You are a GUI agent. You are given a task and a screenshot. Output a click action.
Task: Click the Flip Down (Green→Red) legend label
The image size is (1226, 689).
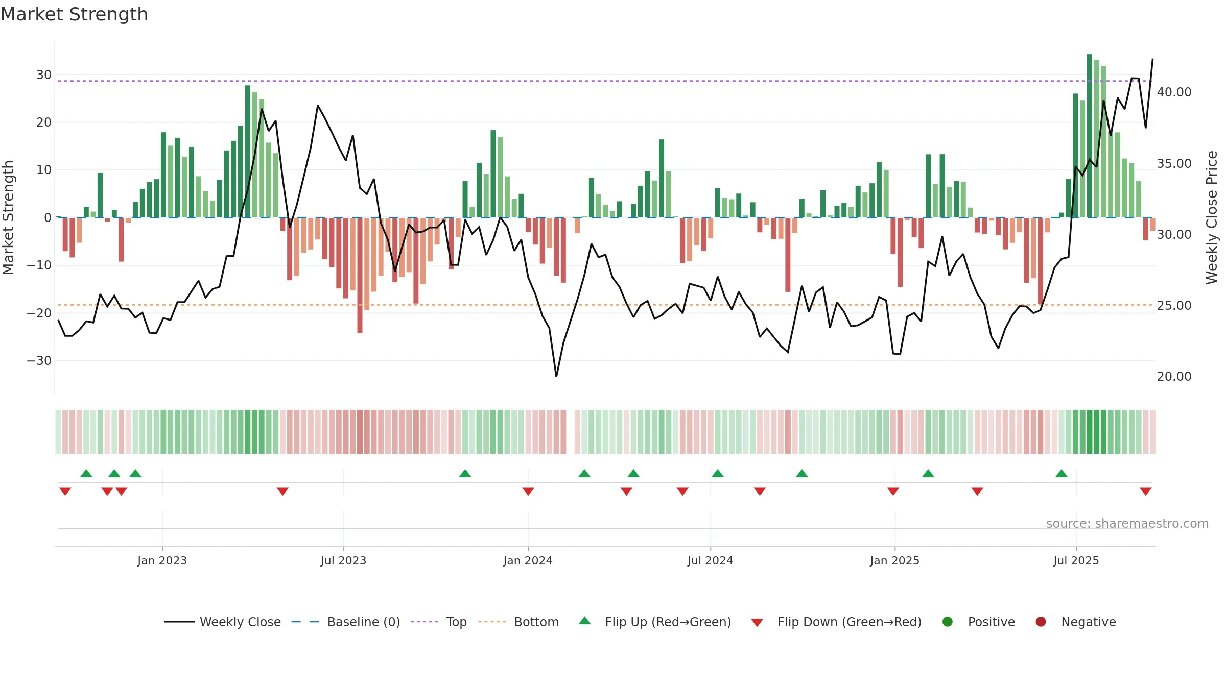850,622
